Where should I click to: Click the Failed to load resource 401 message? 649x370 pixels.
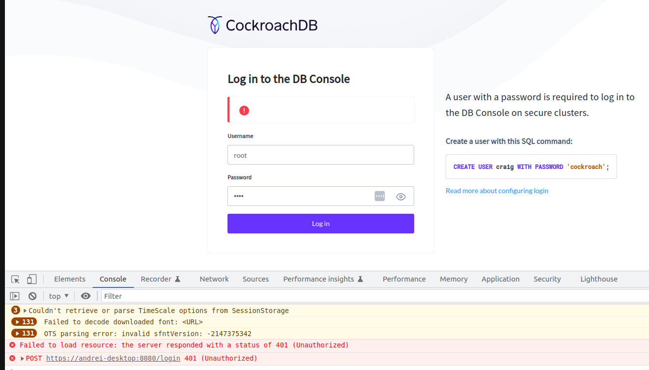point(184,345)
